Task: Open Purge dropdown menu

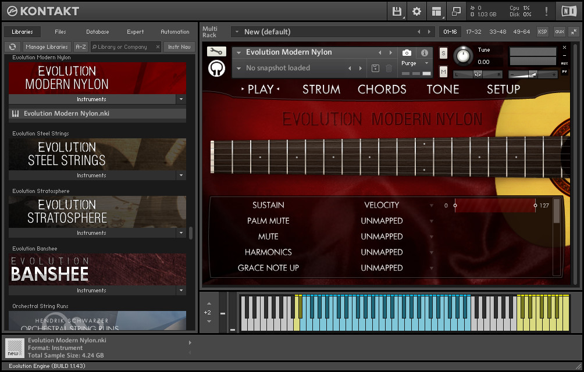Action: click(426, 63)
